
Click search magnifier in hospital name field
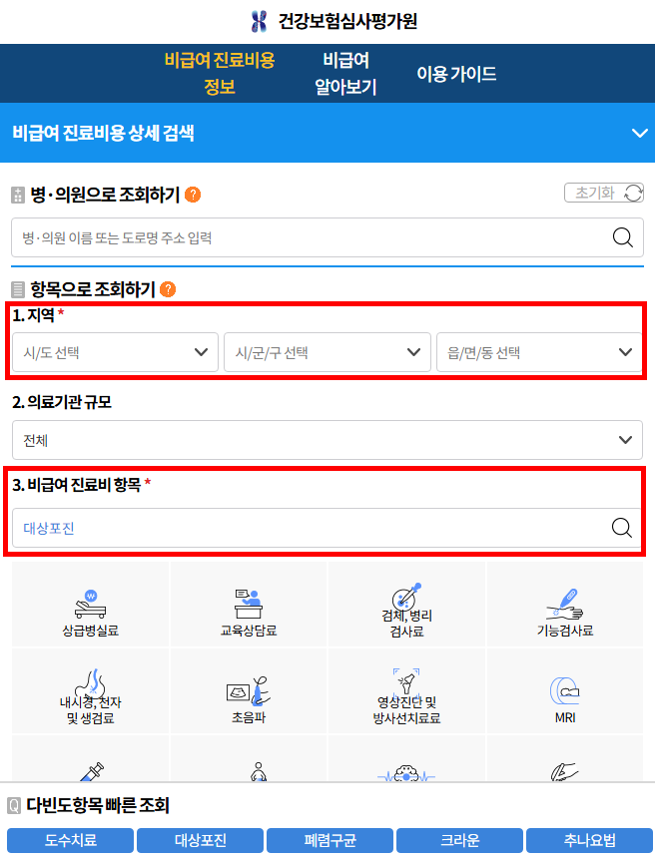coord(623,237)
